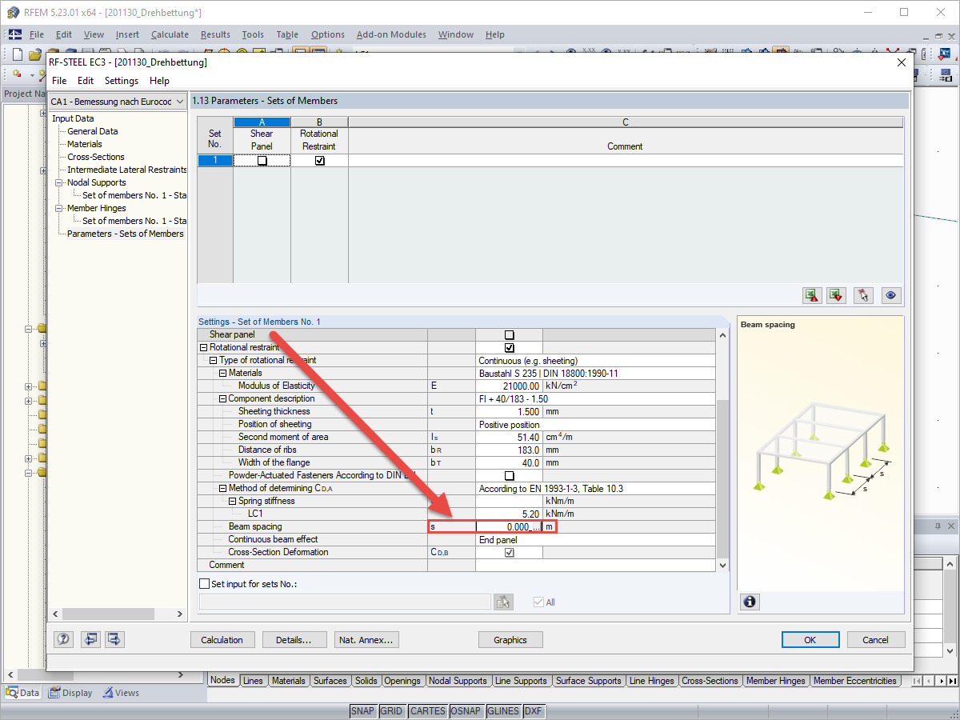Select General Data in the input tree
Screen dimensions: 960x720
pyautogui.click(x=93, y=131)
